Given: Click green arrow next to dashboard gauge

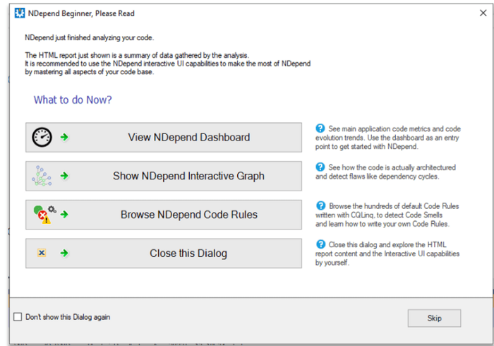Looking at the screenshot, I should point(64,138).
